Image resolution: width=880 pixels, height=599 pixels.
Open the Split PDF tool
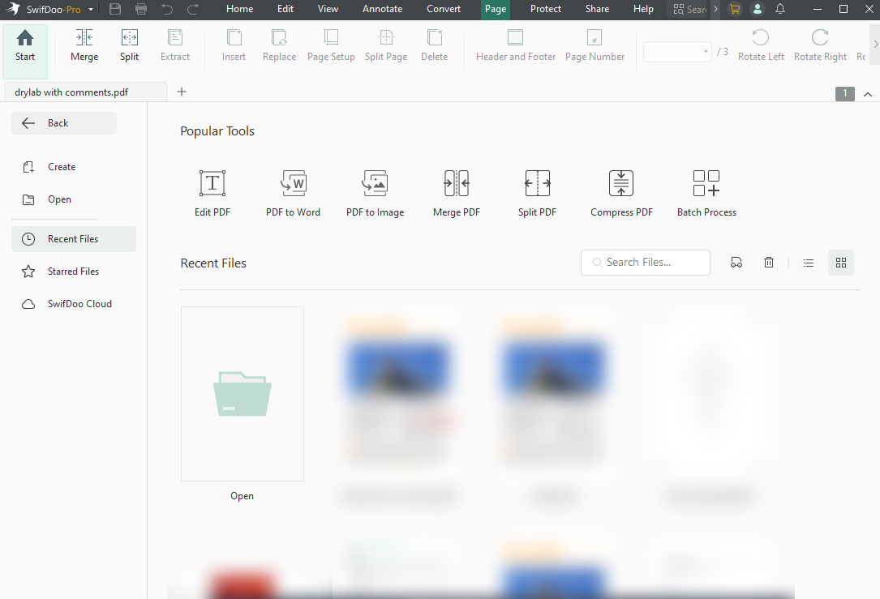click(537, 192)
